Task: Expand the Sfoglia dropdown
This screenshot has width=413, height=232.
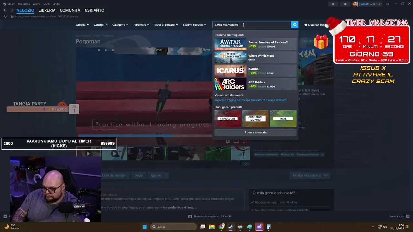Action: (x=82, y=25)
